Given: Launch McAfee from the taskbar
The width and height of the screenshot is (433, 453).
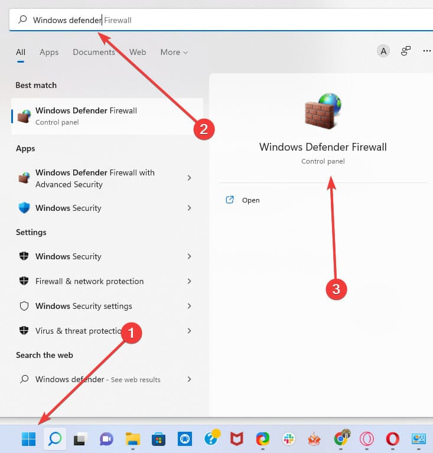Looking at the screenshot, I should pyautogui.click(x=237, y=439).
